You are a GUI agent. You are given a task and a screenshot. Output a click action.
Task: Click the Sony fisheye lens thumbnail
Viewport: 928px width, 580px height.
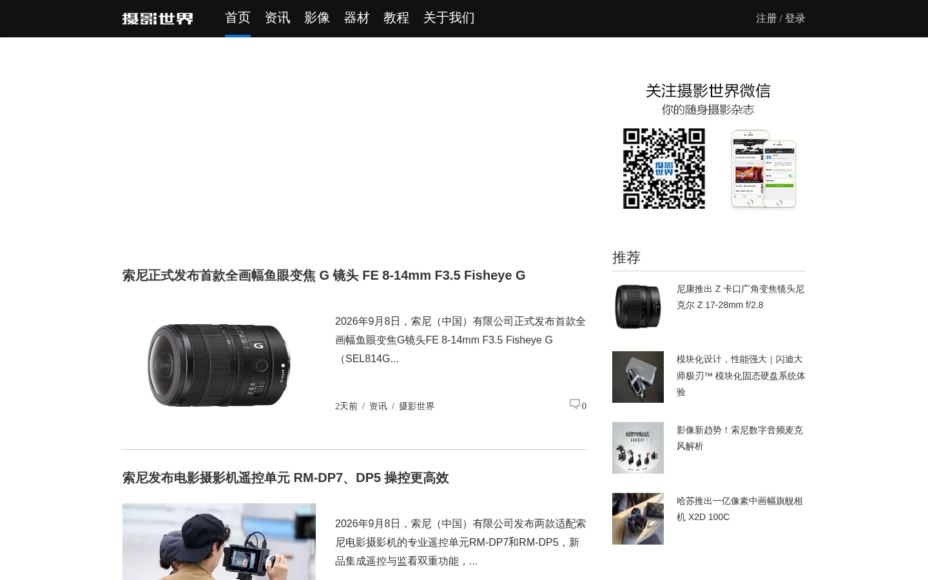tap(219, 365)
